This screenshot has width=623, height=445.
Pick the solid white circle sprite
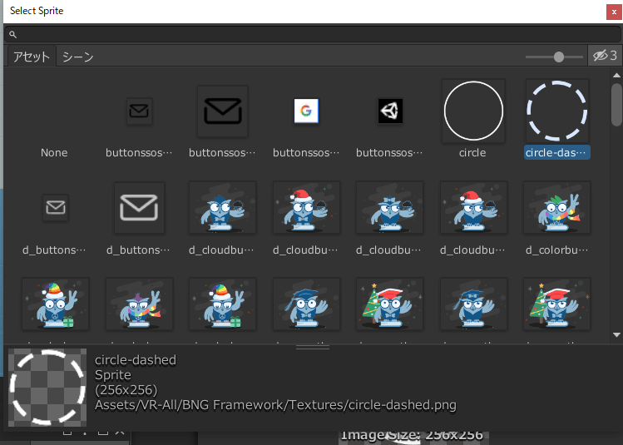[x=473, y=111]
